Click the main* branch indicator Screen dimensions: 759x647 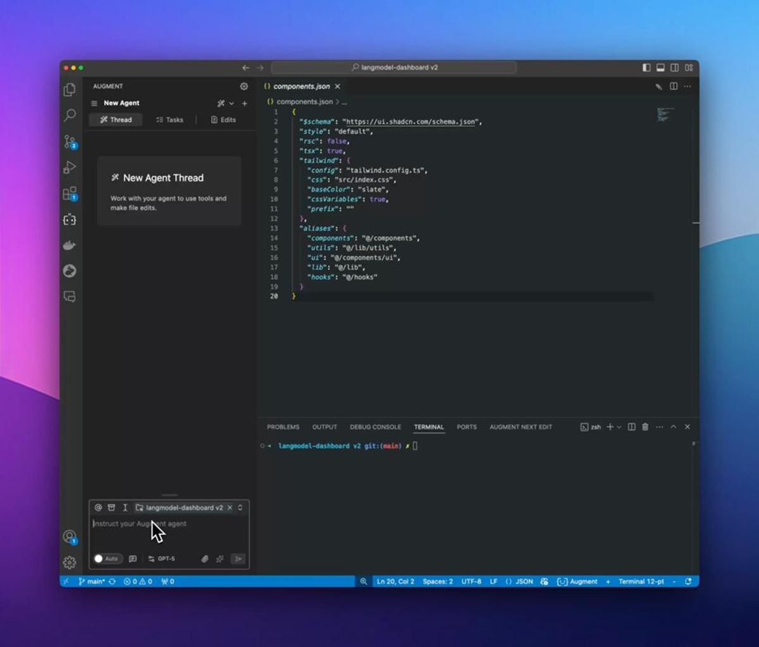coord(93,581)
